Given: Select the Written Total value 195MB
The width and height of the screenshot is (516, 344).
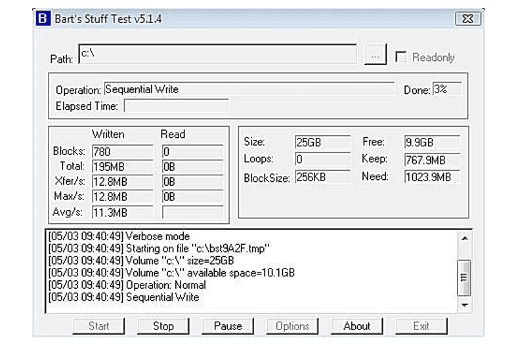Looking at the screenshot, I should 122,167.
